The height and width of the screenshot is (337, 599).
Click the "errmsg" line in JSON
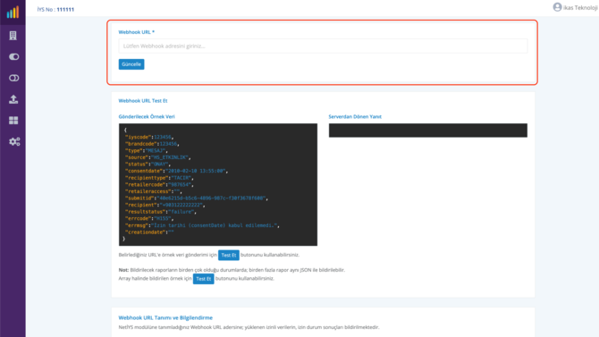tap(202, 225)
